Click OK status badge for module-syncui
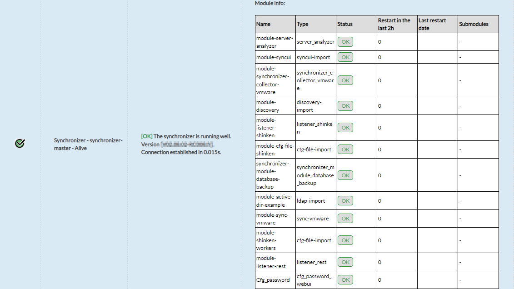The width and height of the screenshot is (514, 289). tap(345, 57)
